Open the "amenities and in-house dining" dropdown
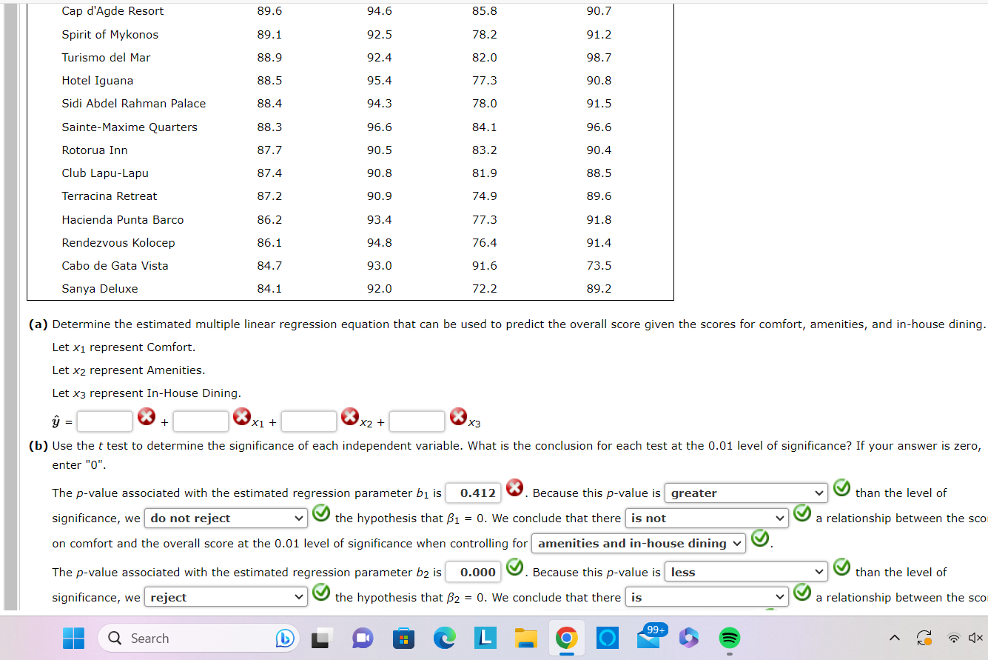The image size is (988, 660). (x=638, y=543)
